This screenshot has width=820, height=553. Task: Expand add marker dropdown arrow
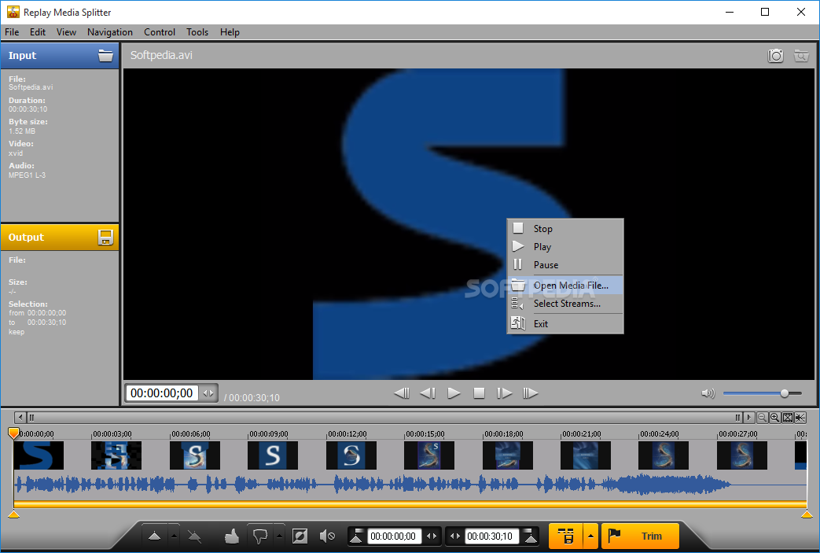click(x=175, y=536)
